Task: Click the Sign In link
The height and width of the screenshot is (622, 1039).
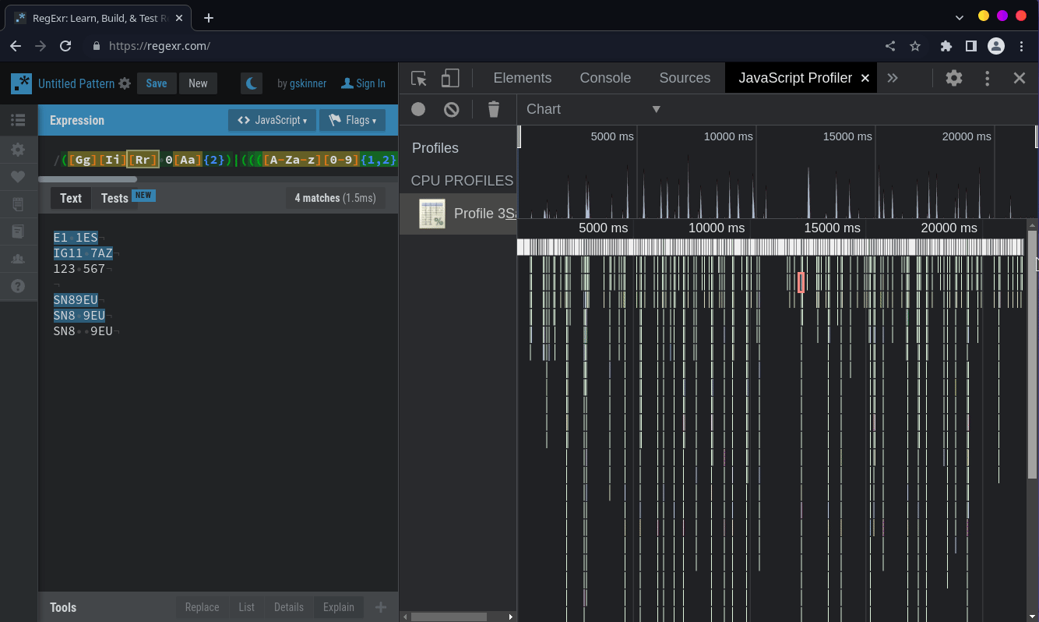Action: 363,83
